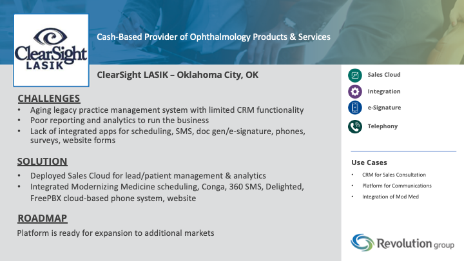Click the Revolution group logo
This screenshot has width=464, height=261.
click(402, 243)
